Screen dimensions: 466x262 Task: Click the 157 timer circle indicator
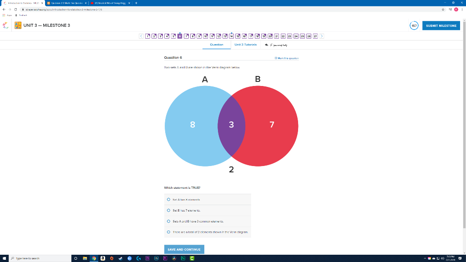[414, 25]
